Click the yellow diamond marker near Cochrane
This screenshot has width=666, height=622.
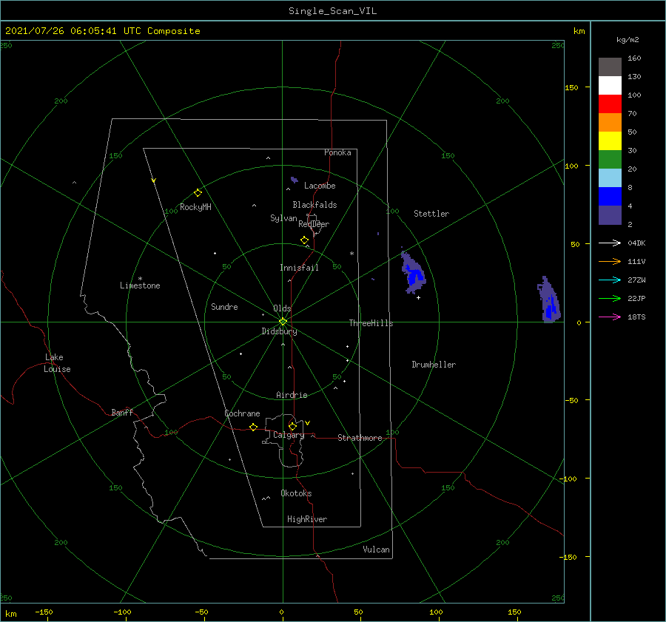(x=254, y=427)
